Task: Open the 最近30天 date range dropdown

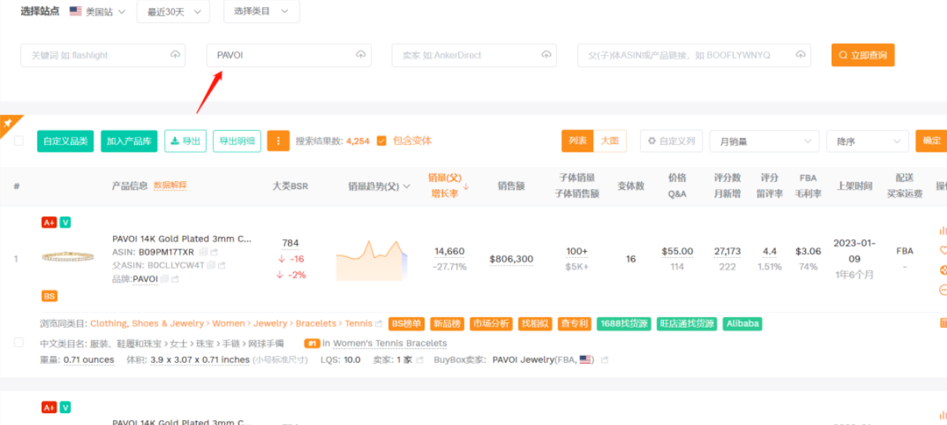Action: tap(173, 12)
